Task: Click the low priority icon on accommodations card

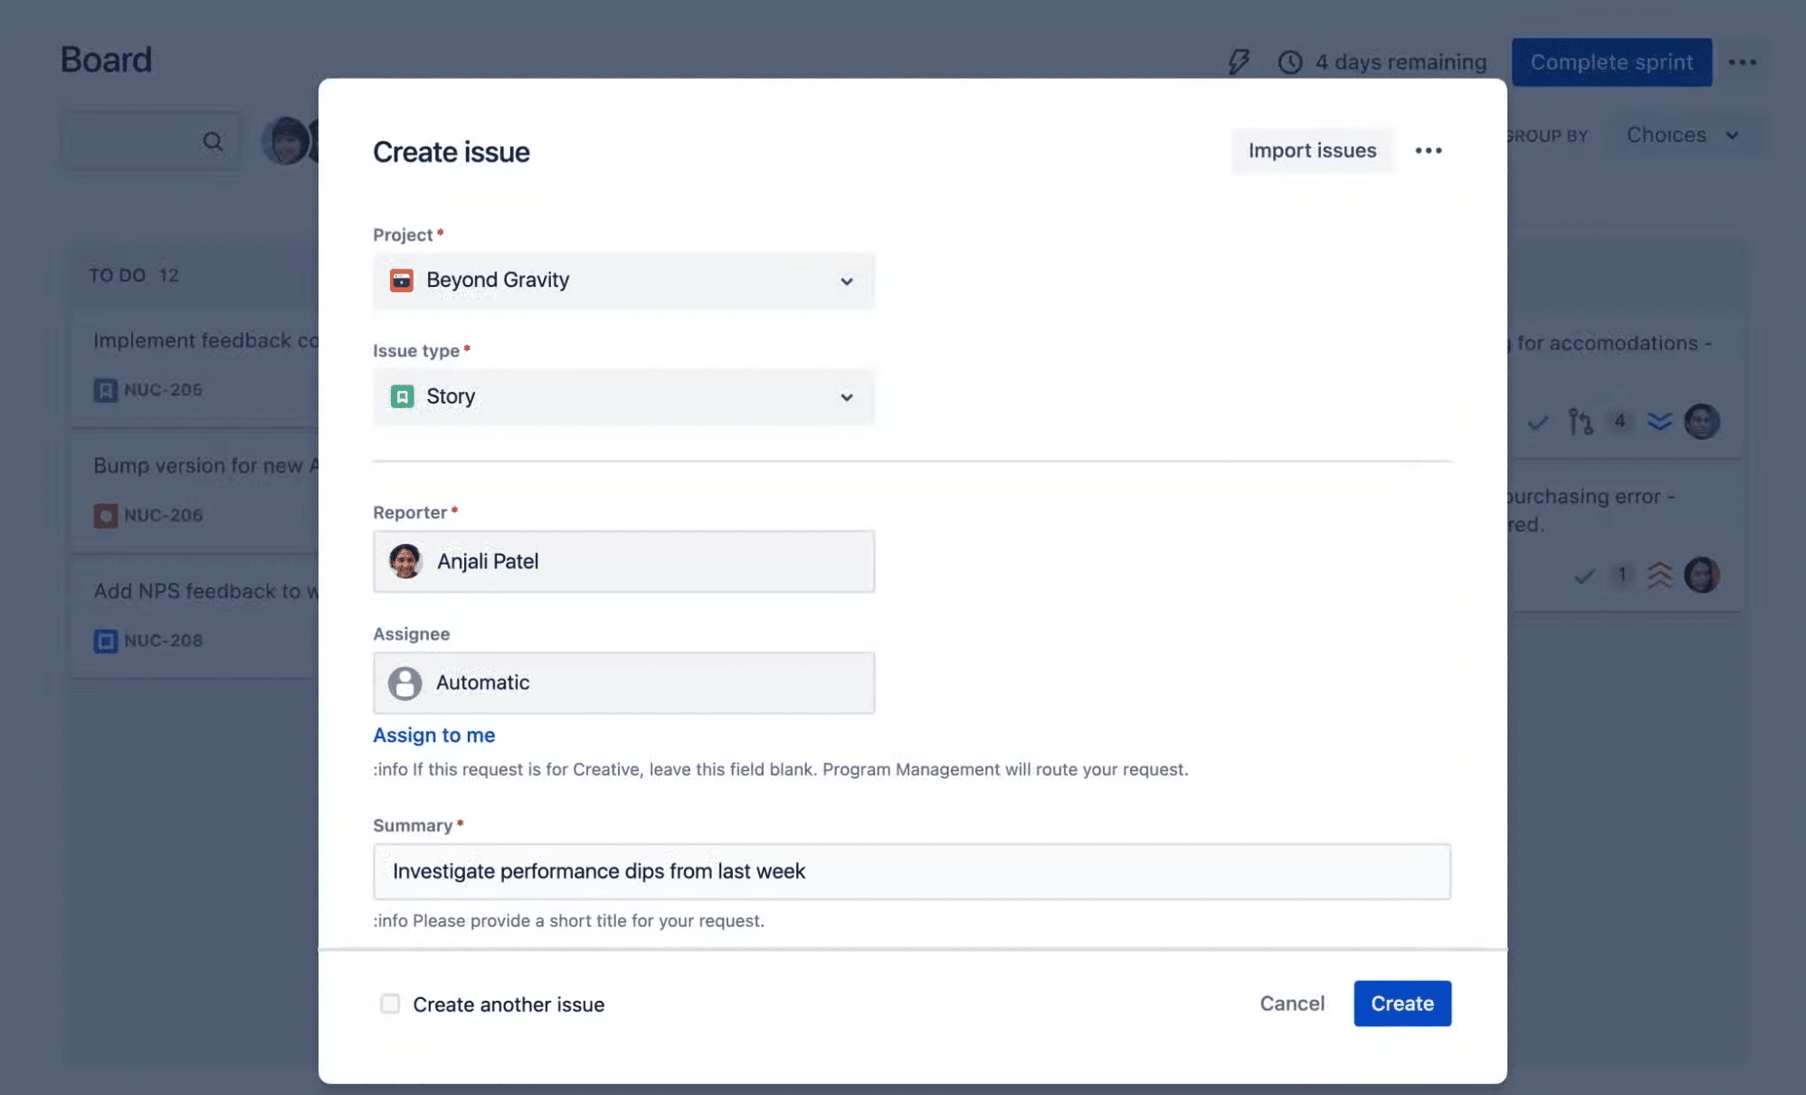Action: 1659,422
